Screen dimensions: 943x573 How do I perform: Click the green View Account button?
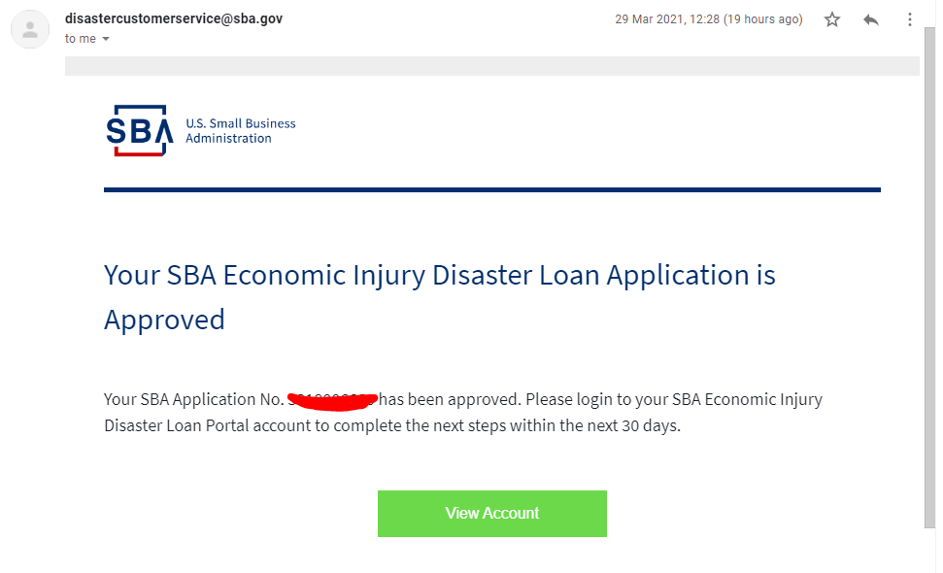tap(491, 514)
